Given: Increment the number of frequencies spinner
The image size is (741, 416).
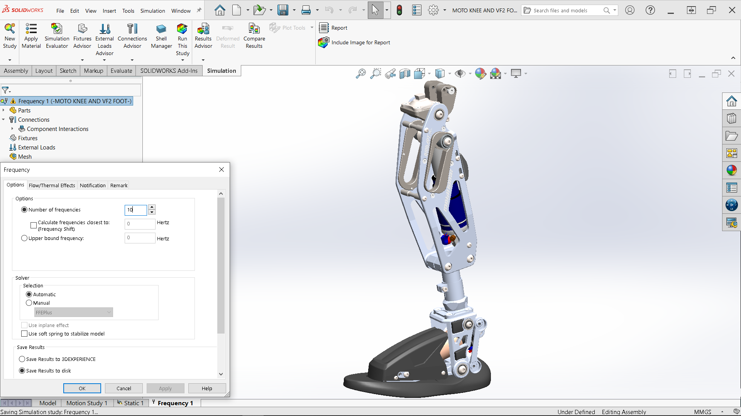Looking at the screenshot, I should click(152, 207).
